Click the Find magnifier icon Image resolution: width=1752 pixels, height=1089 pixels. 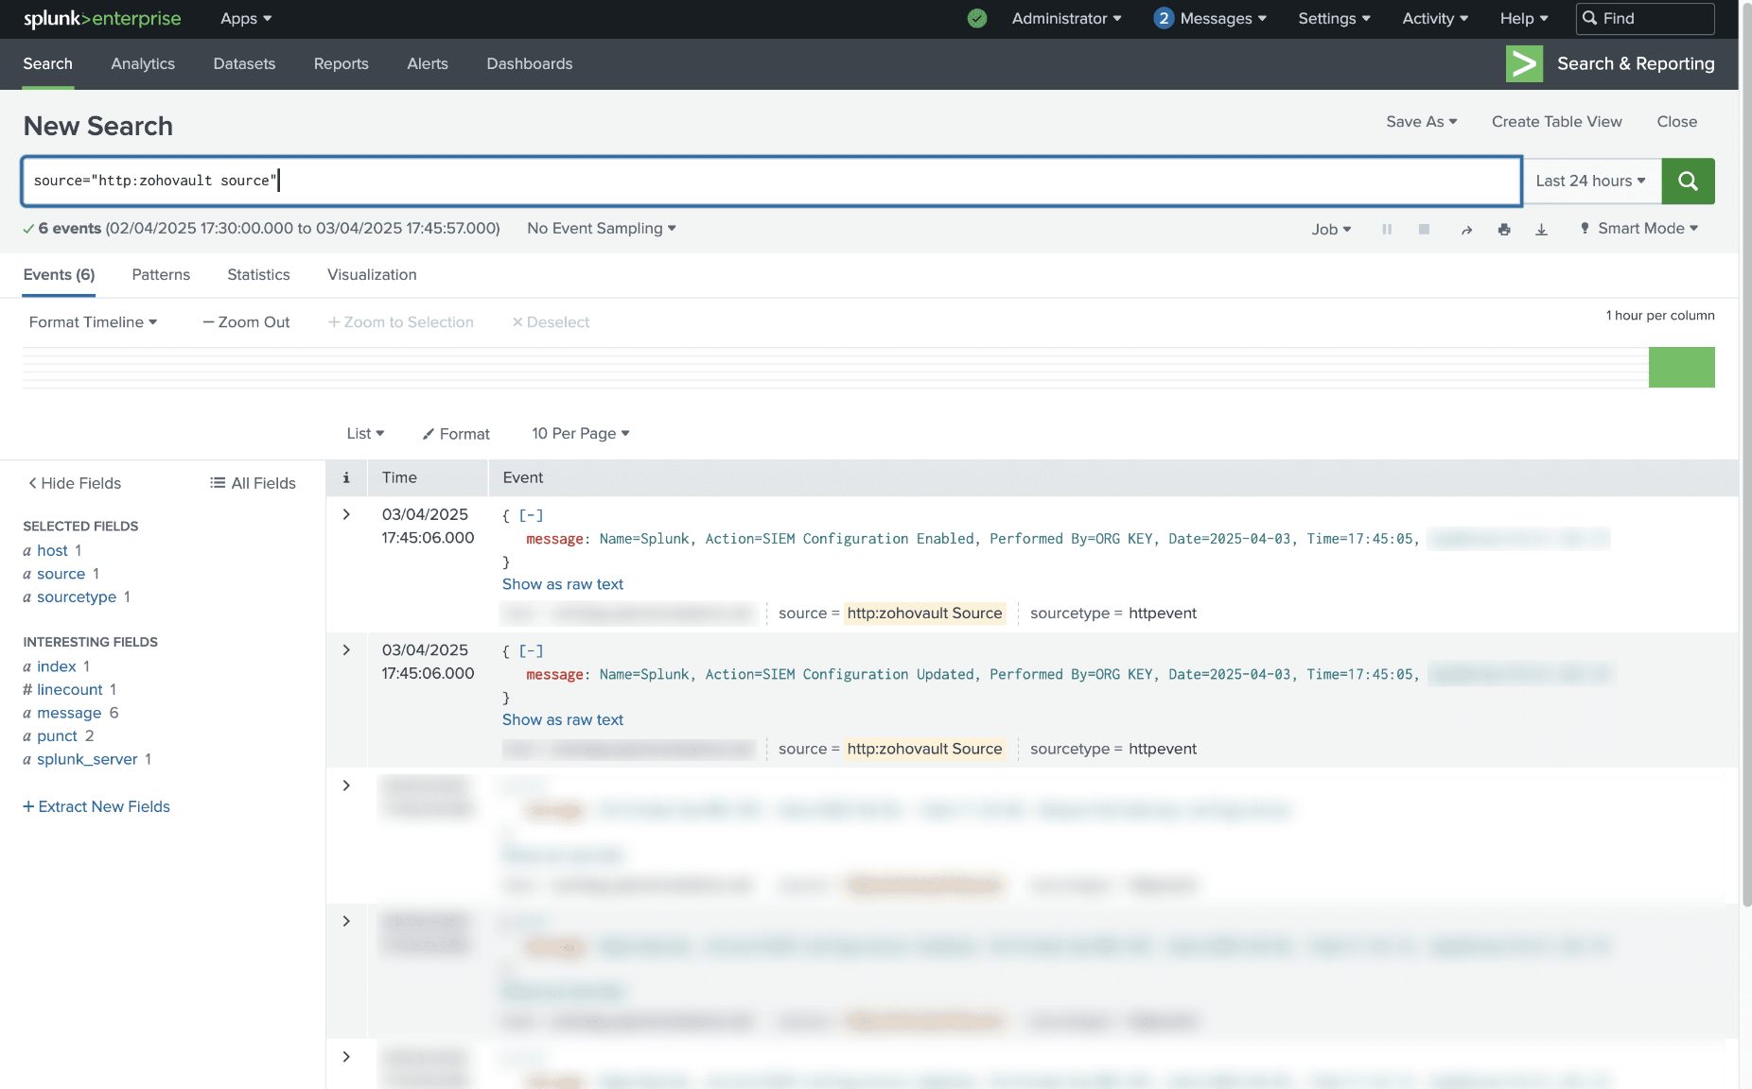1590,18
